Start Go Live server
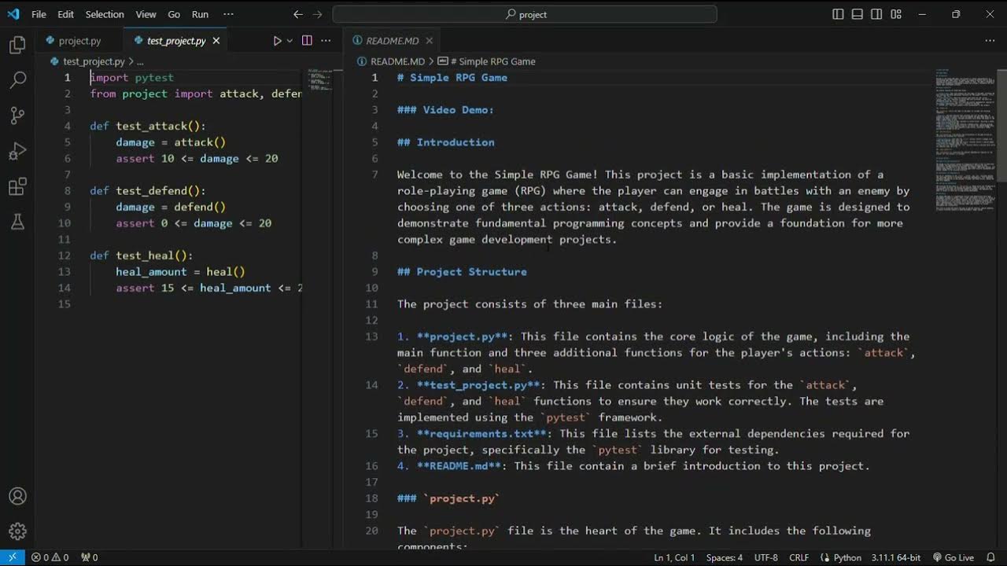 pyautogui.click(x=953, y=557)
